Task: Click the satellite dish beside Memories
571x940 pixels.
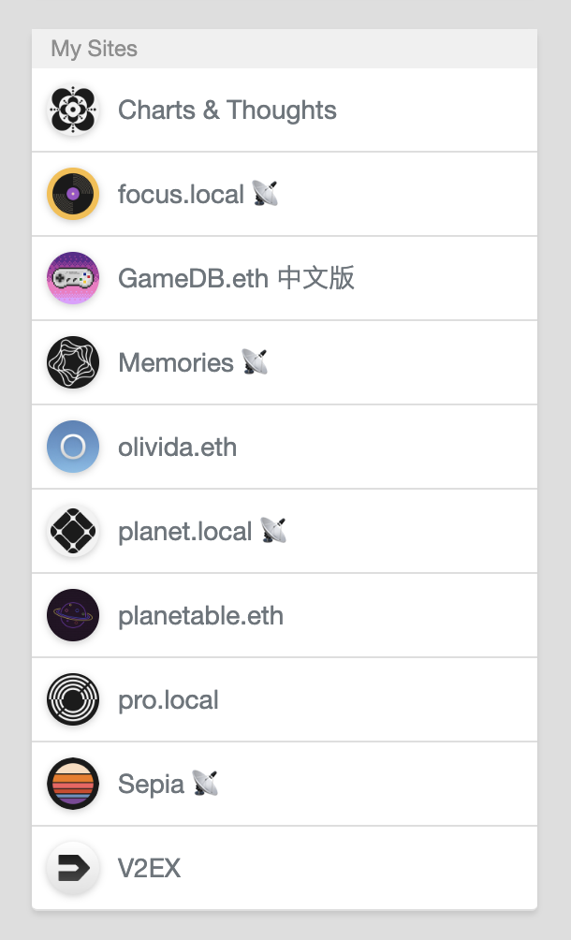Action: tap(255, 362)
